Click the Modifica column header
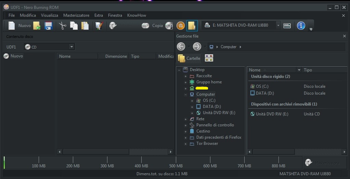This screenshot has height=179, width=350. point(165,56)
